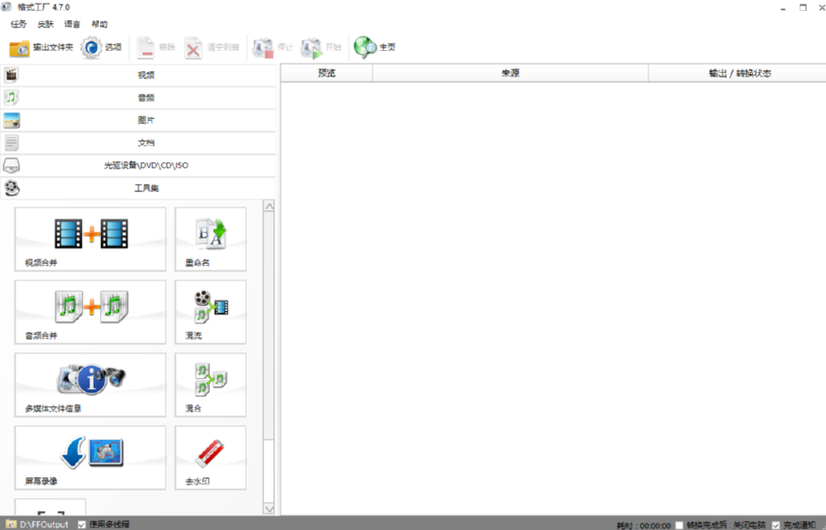Screen dimensions: 826x530
Task: Minimize the Format Factory window
Action: [783, 8]
